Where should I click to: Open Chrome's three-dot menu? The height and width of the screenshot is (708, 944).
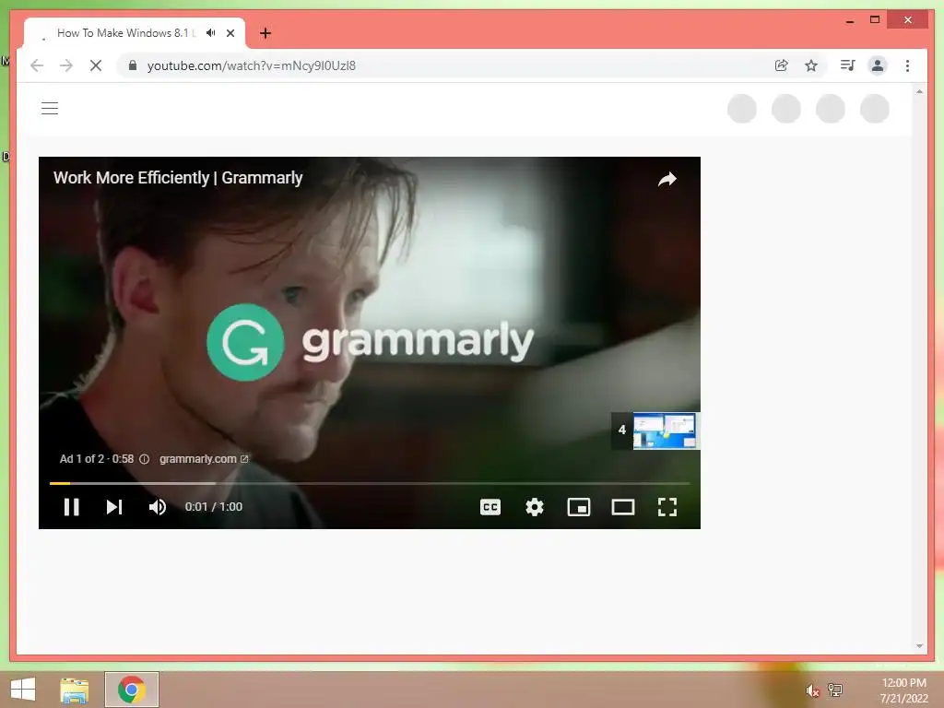907,65
